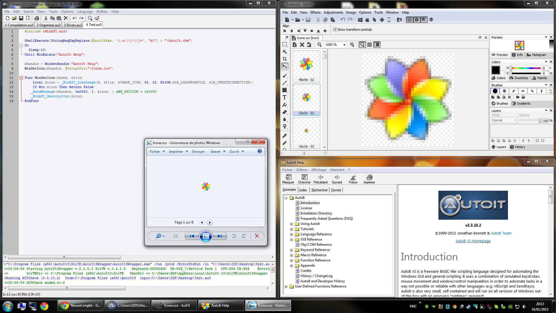Open the Effects menu in IcoFX

[315, 12]
